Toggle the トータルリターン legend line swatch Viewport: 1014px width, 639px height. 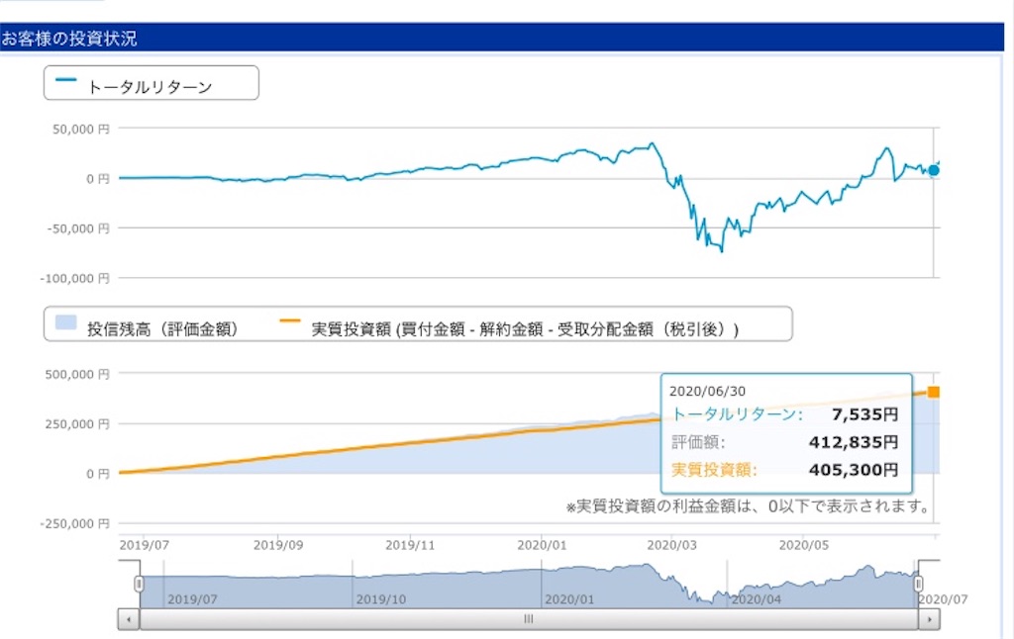pos(66,80)
